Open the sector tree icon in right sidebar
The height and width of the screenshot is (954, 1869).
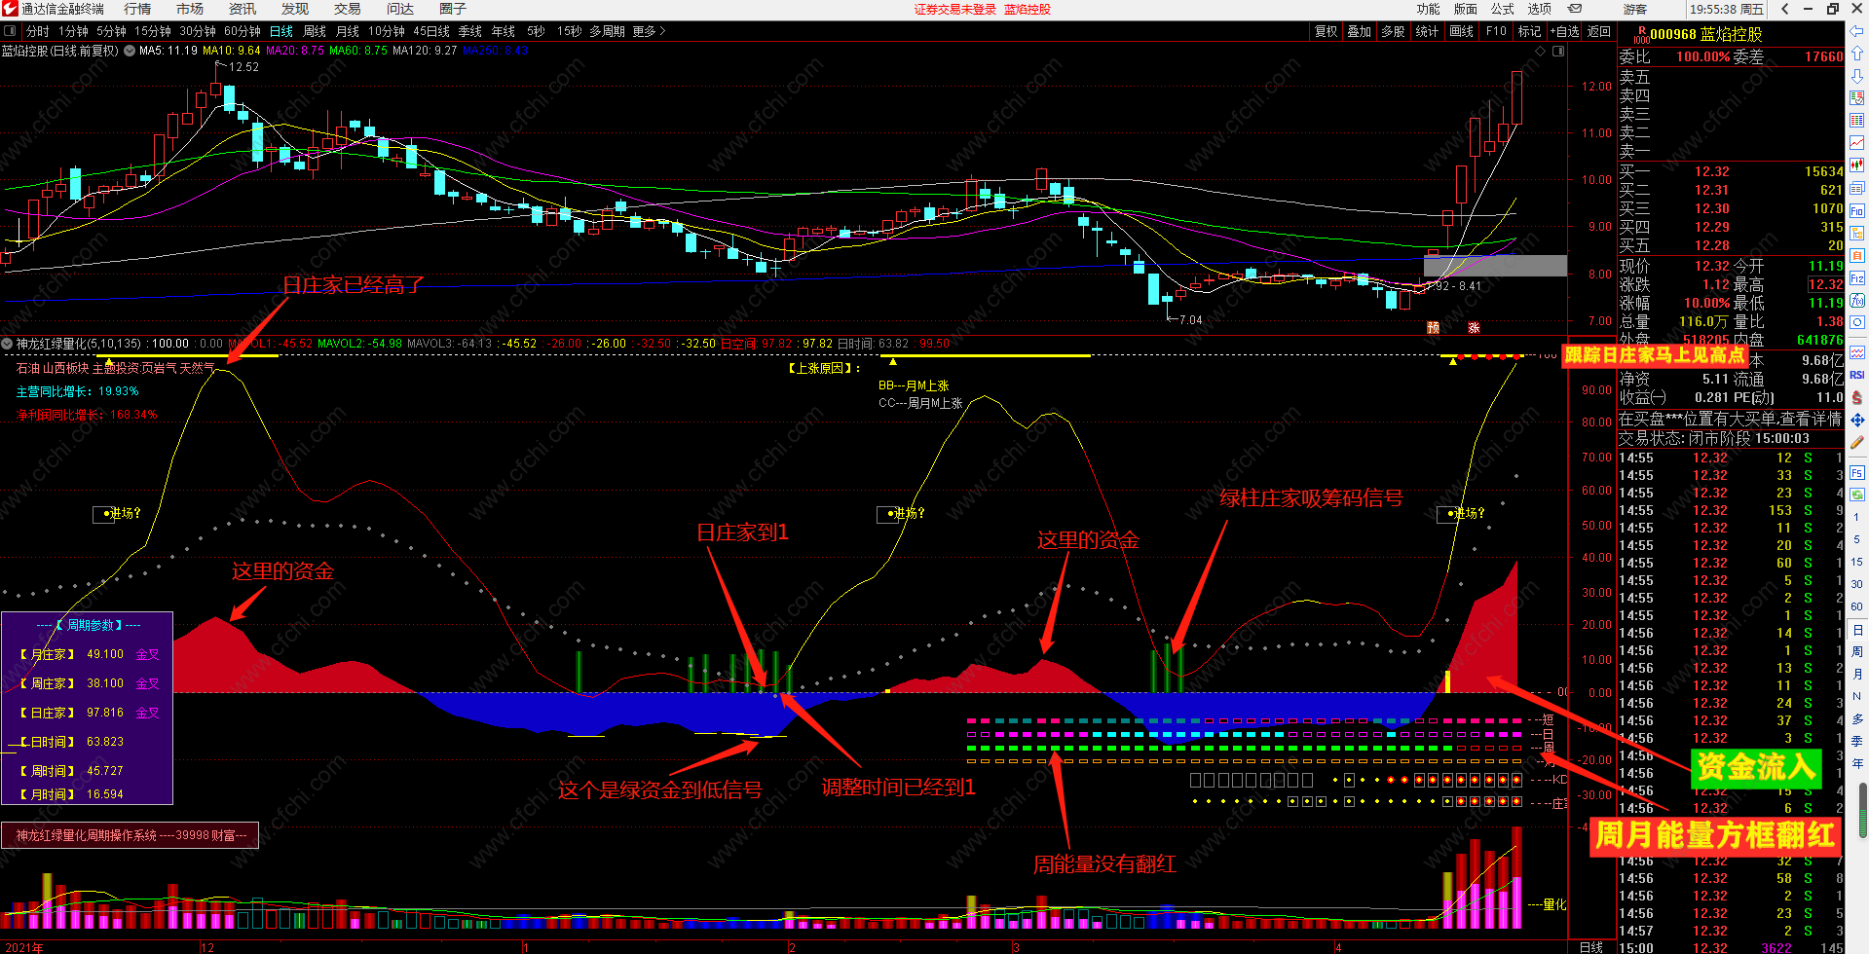tap(1857, 233)
